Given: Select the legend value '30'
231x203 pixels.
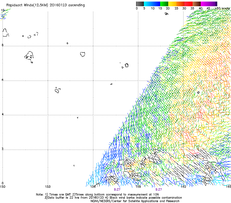Looking at the screenshot, I should [x=184, y=8].
